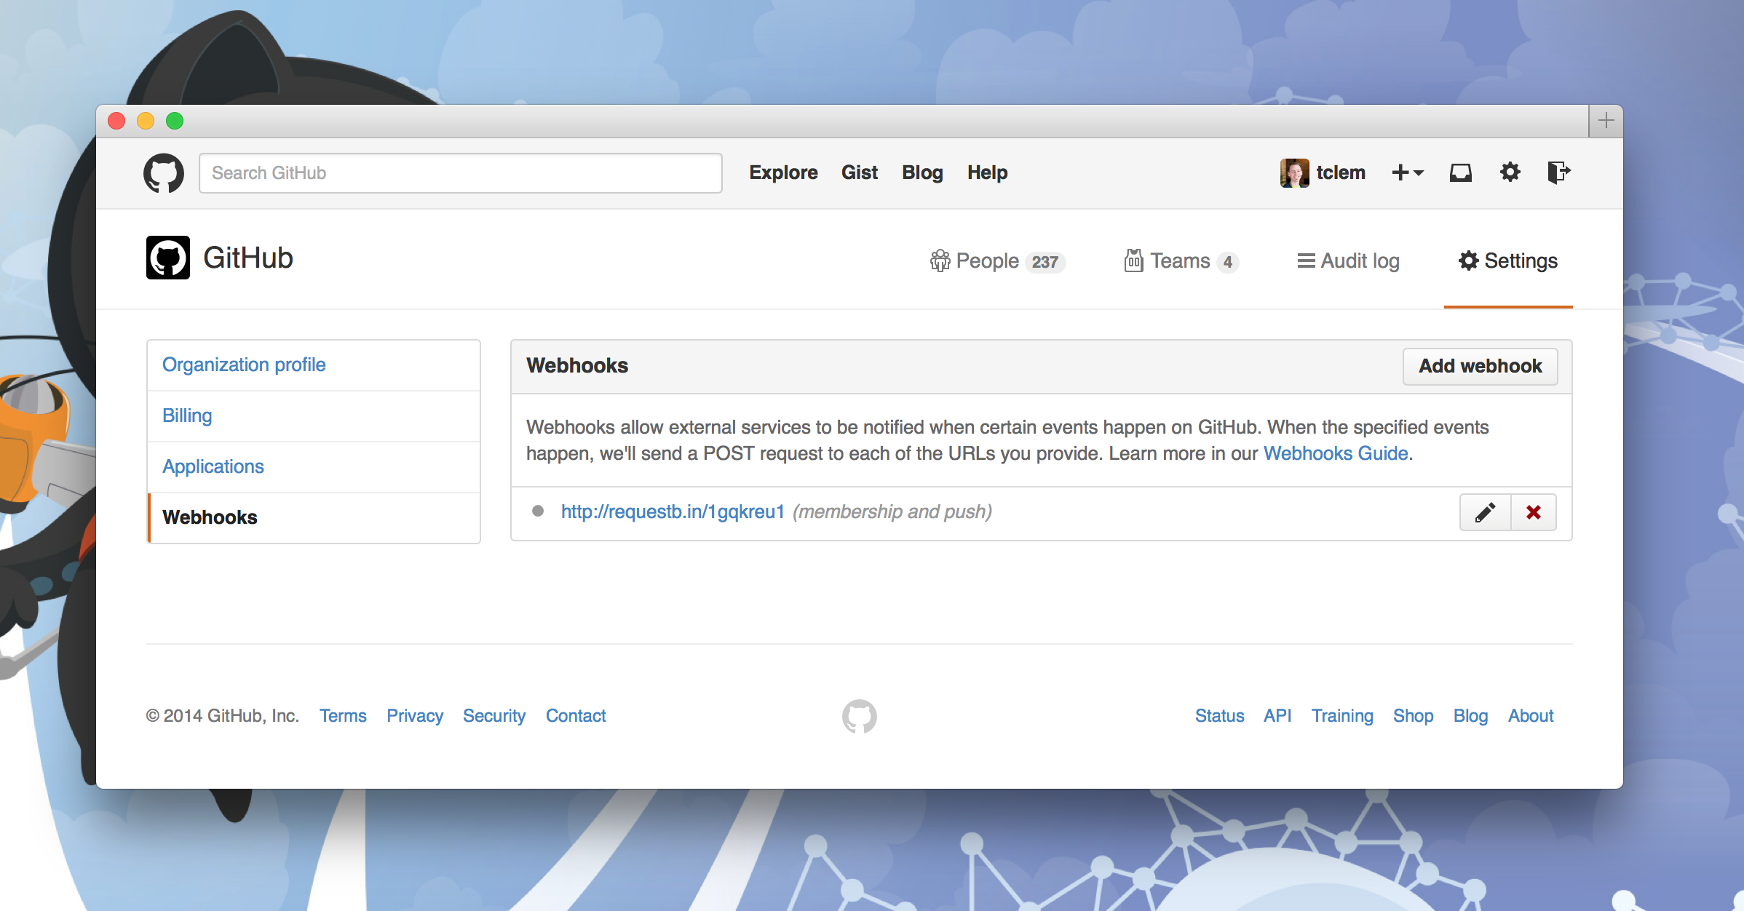
Task: Edit the requestb.in webhook with pencil icon
Action: pyautogui.click(x=1486, y=512)
